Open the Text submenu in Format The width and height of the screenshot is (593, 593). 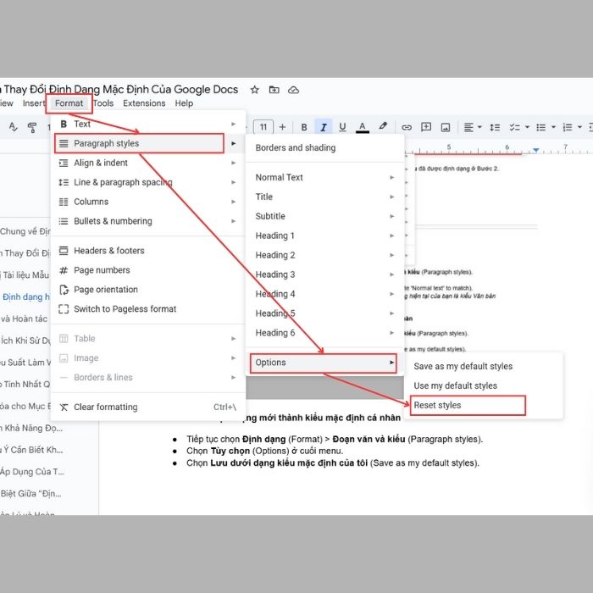tap(148, 124)
